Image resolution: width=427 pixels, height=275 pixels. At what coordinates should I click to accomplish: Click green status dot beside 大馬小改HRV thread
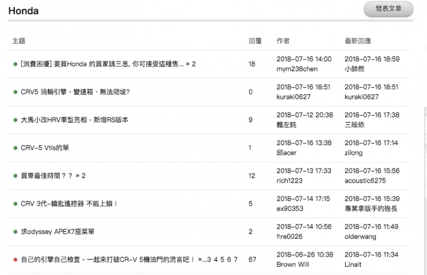point(15,120)
